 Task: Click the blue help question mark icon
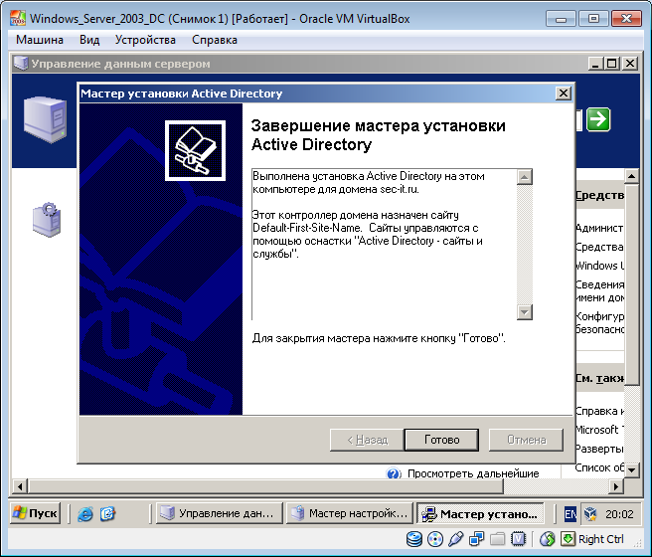[x=394, y=473]
